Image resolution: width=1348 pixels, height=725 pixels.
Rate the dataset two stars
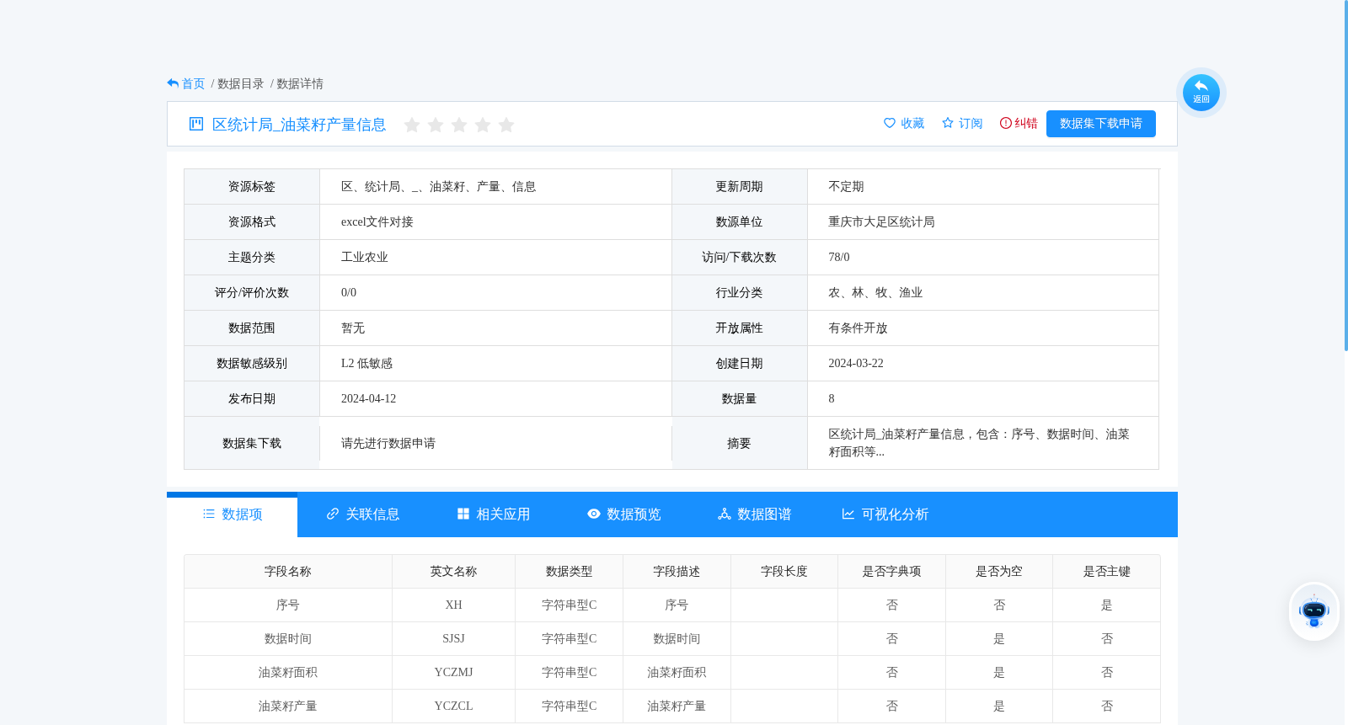point(436,125)
